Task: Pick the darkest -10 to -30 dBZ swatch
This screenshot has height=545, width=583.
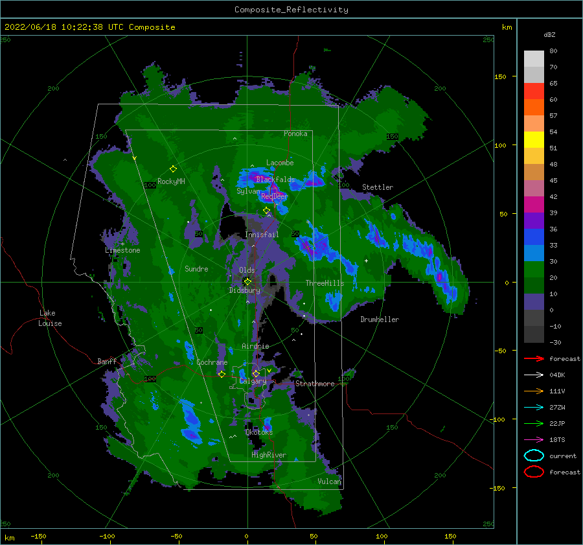Action: [534, 334]
